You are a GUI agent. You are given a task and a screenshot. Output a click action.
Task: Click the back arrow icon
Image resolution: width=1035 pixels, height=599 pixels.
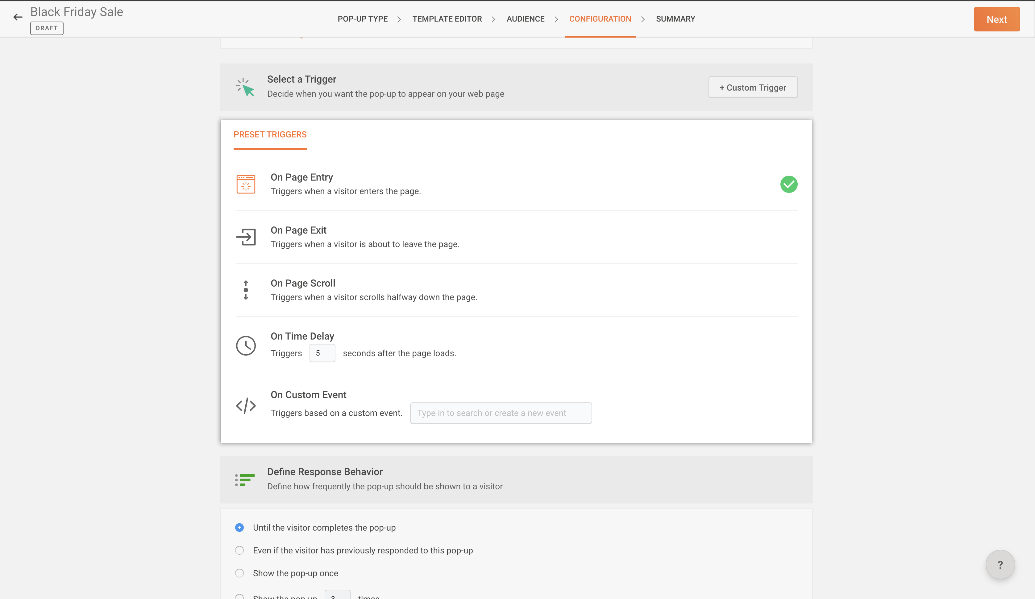pos(18,17)
